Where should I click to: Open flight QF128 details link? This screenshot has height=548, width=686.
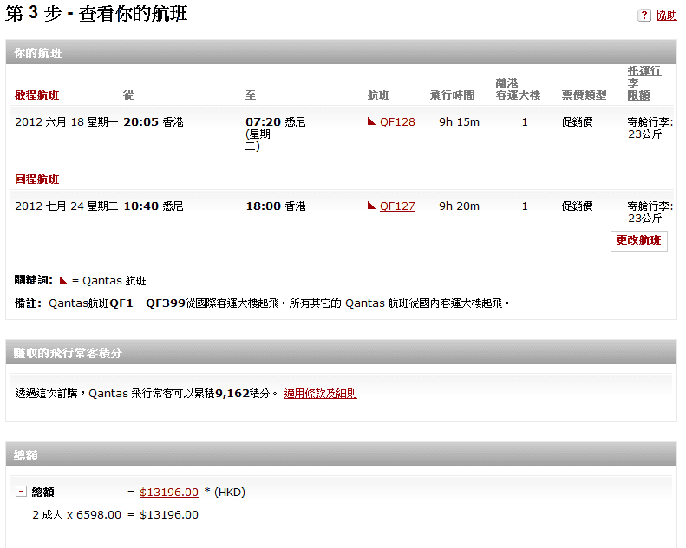pos(397,122)
